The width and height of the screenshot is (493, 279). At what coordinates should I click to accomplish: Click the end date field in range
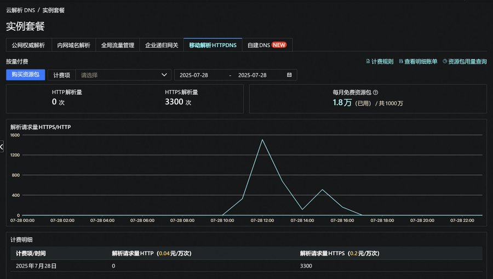click(x=253, y=75)
